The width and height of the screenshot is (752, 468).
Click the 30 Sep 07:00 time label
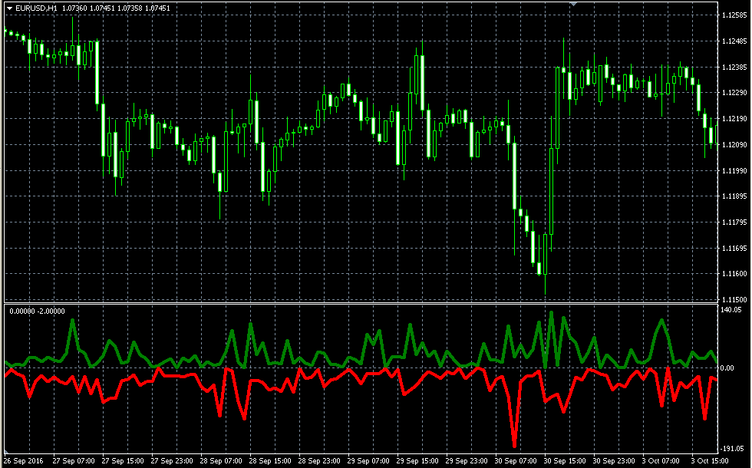coord(516,461)
